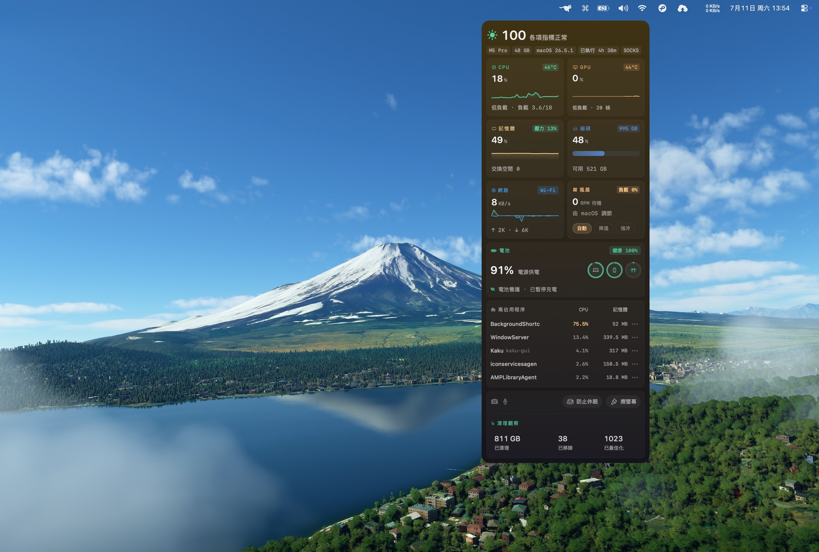Click the sun health score icon
This screenshot has height=552, width=819.
[x=492, y=35]
